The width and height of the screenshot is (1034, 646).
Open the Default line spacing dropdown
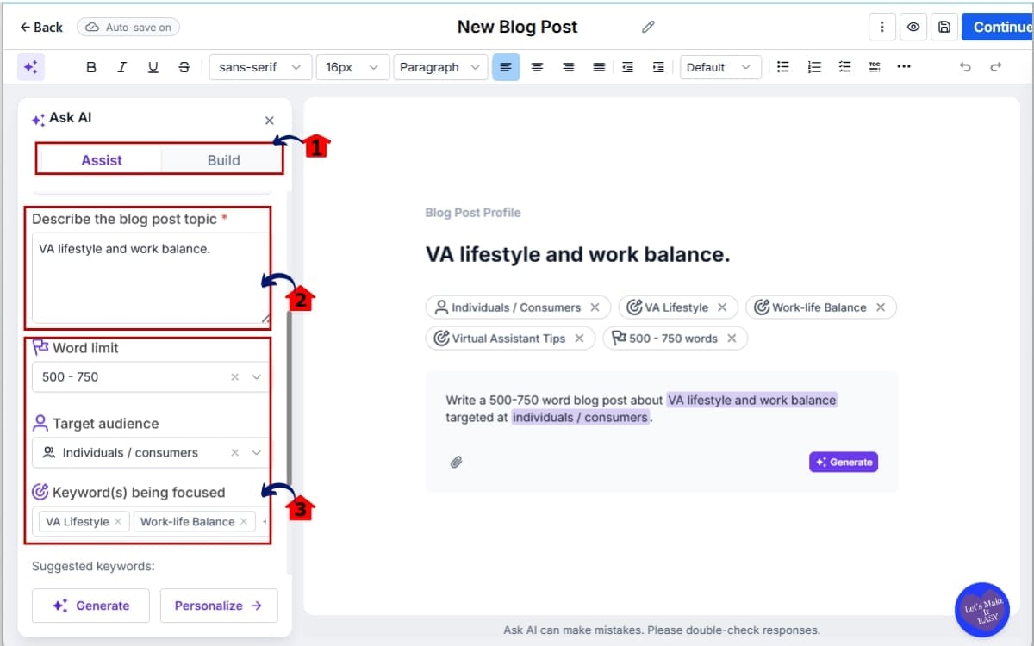pos(720,67)
